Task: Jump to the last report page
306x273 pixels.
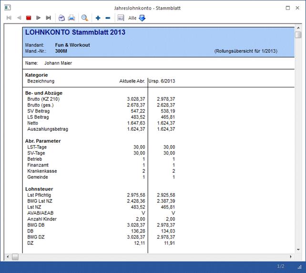Action: (48, 18)
